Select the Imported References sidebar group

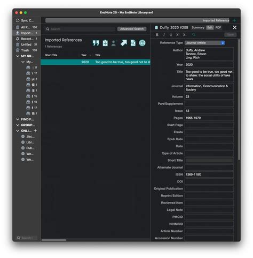coord(27,33)
